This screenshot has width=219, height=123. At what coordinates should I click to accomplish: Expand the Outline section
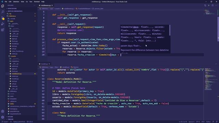point(21,117)
